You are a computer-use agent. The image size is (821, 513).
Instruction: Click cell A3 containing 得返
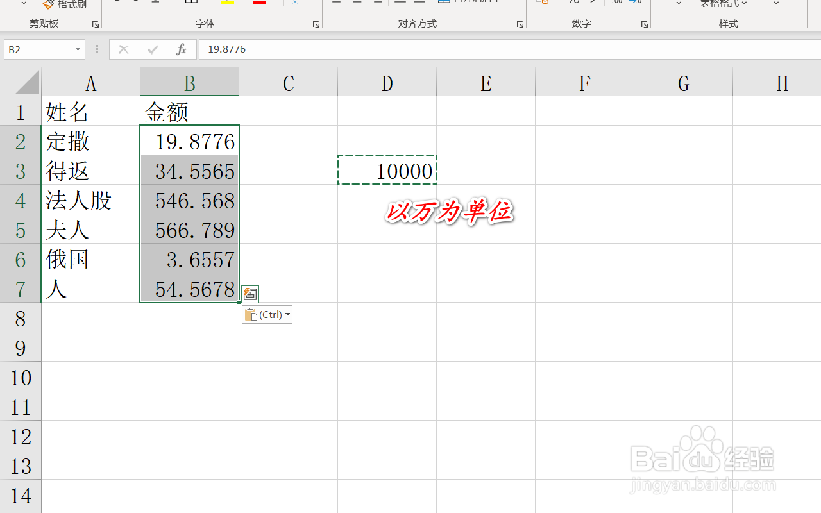(91, 171)
